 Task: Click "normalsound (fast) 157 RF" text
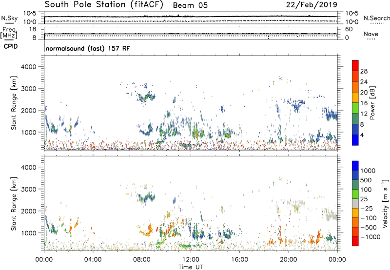tap(88, 48)
